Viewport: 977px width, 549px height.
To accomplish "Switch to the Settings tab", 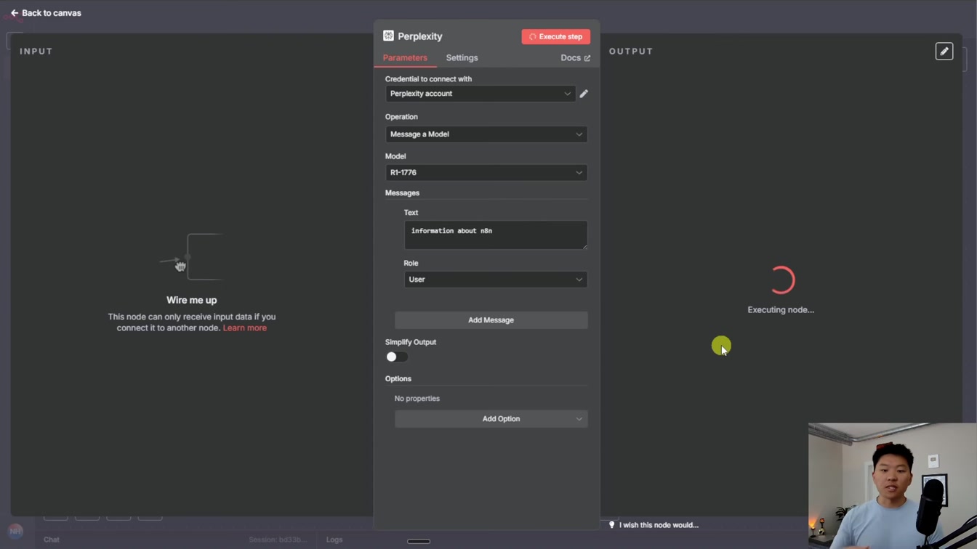I will point(462,57).
